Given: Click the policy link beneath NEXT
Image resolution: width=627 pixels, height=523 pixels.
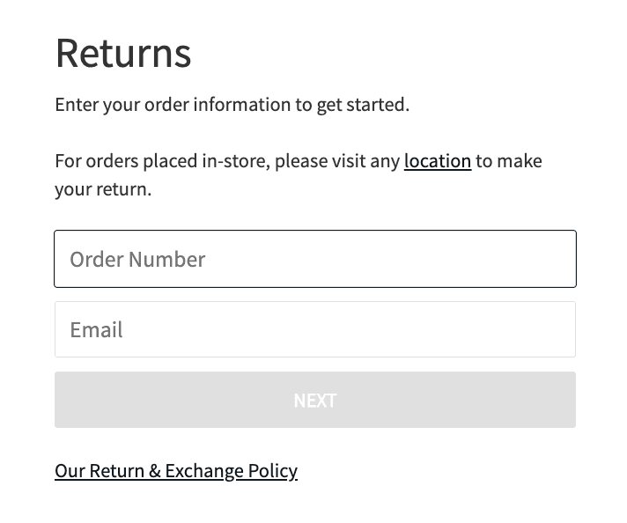Looking at the screenshot, I should tap(176, 471).
